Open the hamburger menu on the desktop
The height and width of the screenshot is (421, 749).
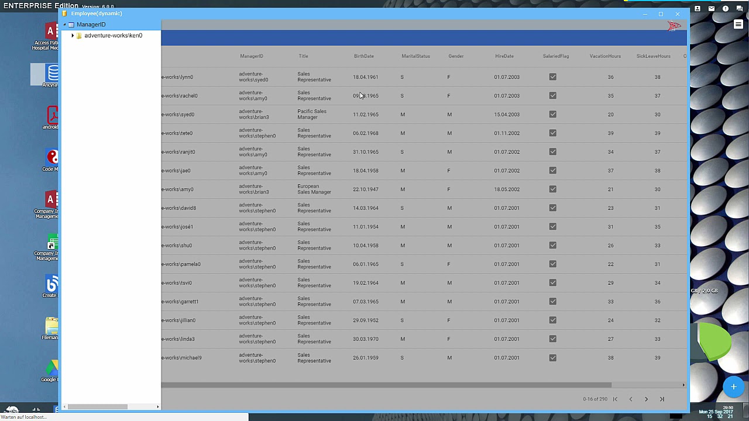tap(738, 25)
